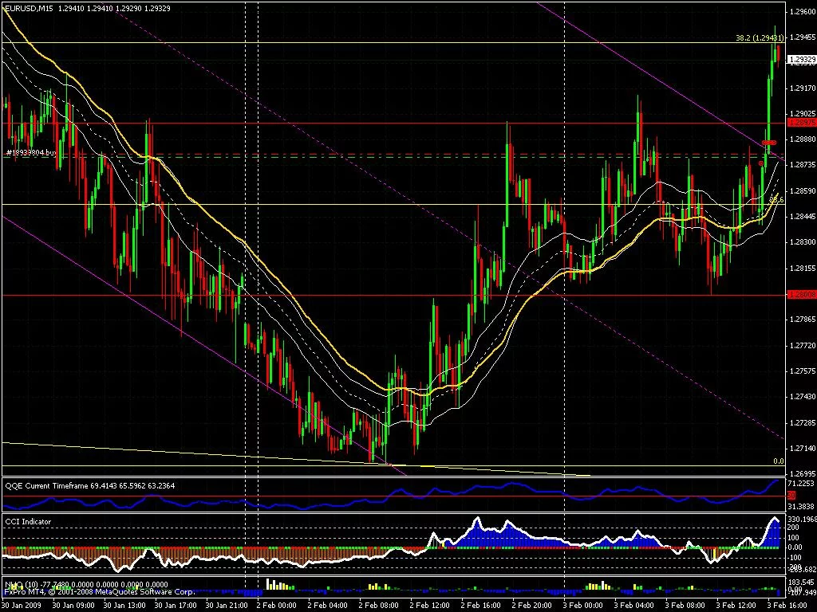Click the QQE scale value 31.3838

802,506
